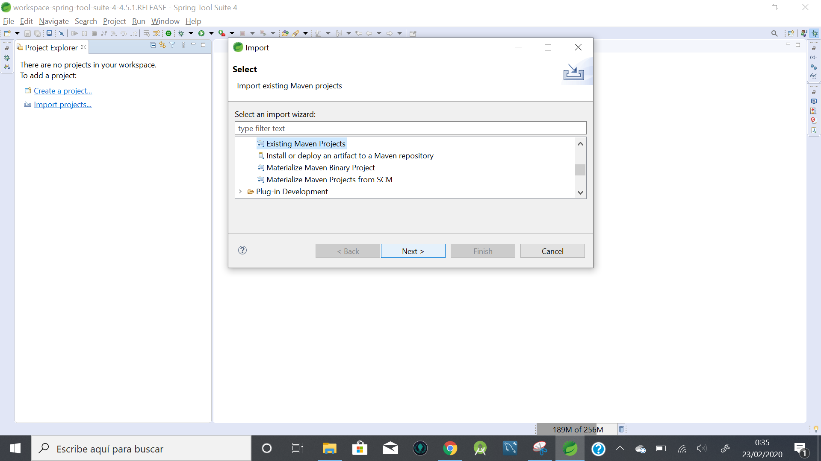Open Chrome from the Windows taskbar
Screen dimensions: 821x461
coord(450,449)
